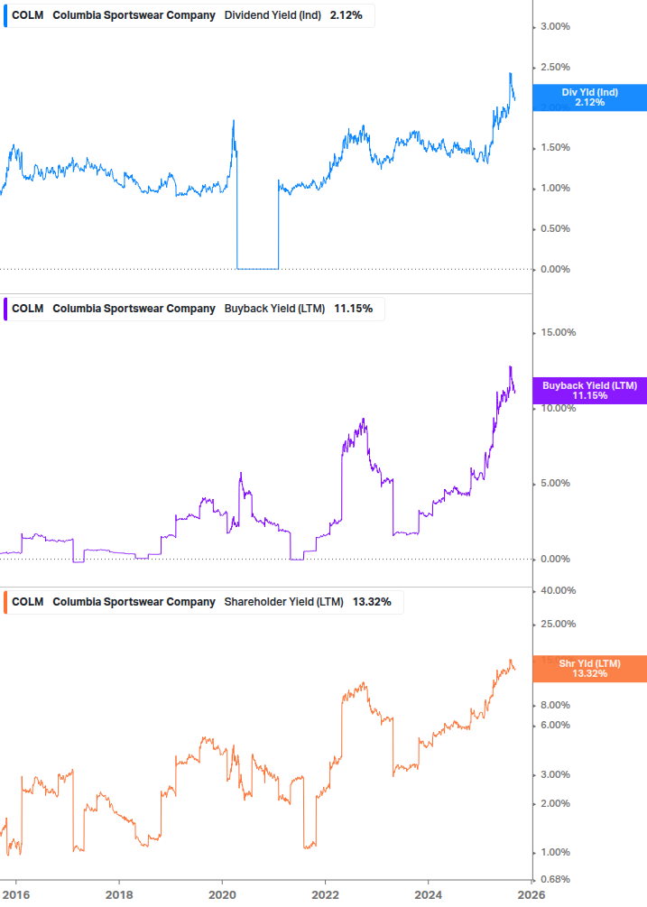The width and height of the screenshot is (647, 907).
Task: Click the 2026 label on the time axis
Action: click(x=531, y=895)
